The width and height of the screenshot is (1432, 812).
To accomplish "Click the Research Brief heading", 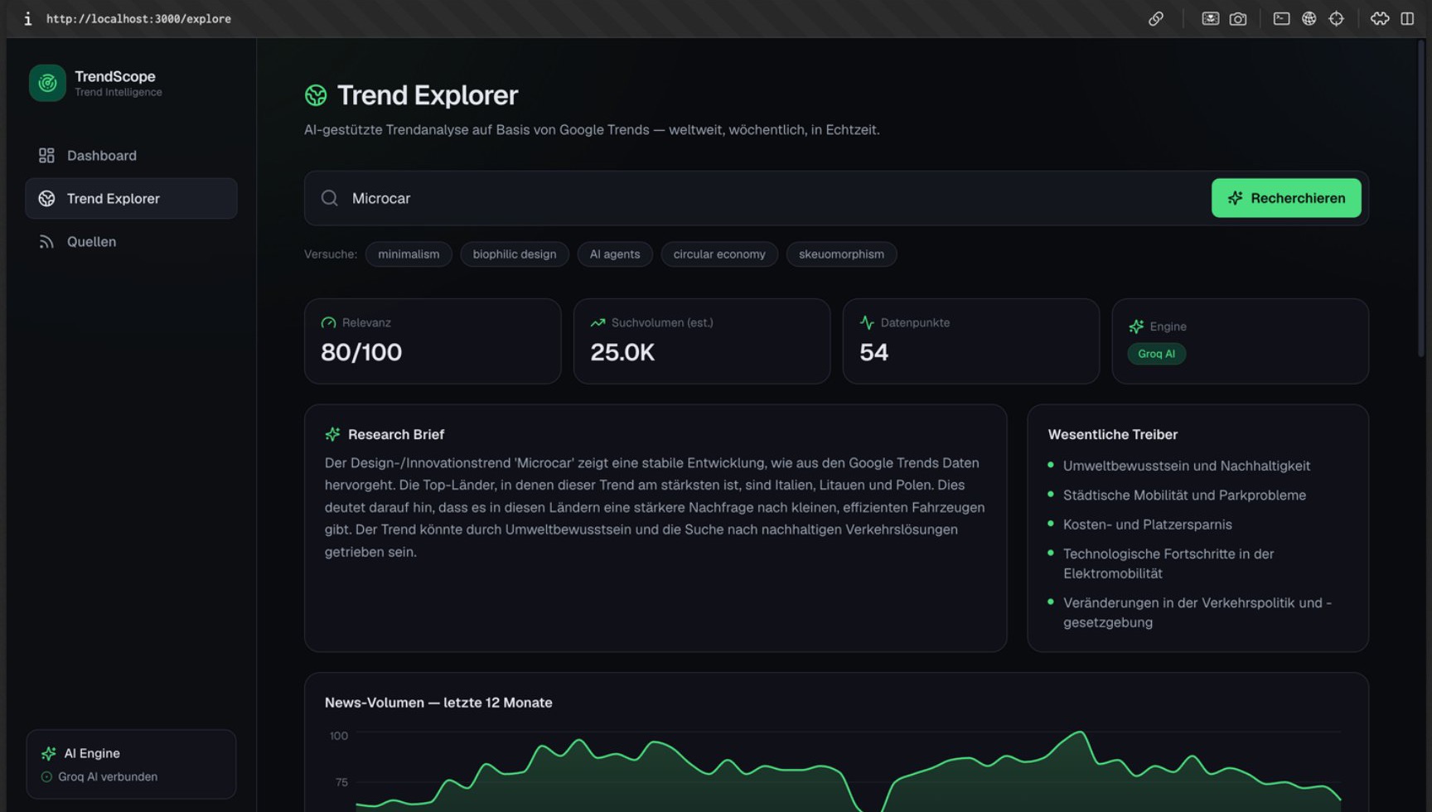I will click(396, 434).
